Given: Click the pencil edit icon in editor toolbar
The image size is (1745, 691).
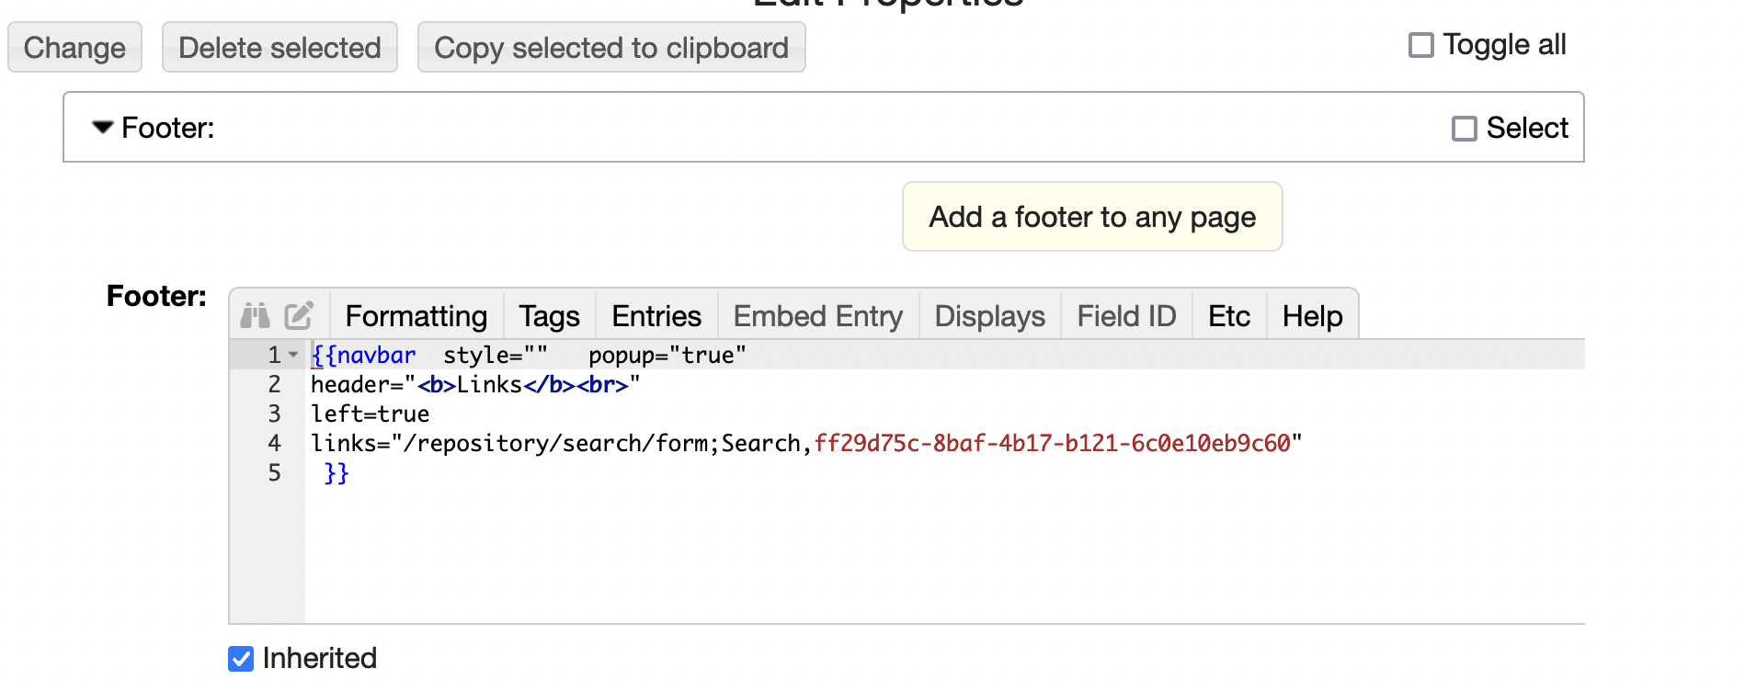Looking at the screenshot, I should tap(299, 316).
